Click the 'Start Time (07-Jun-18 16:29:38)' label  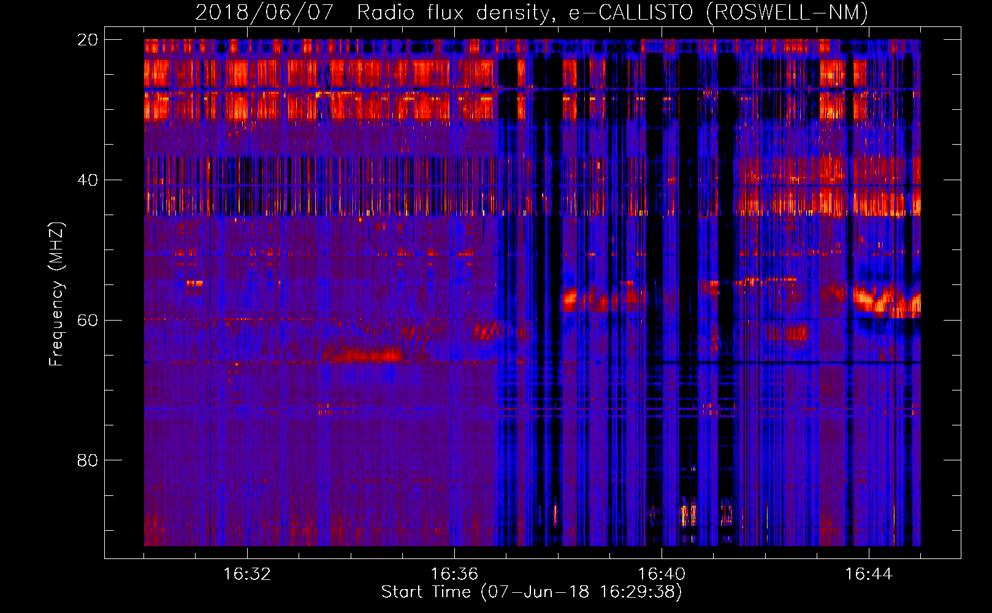point(532,592)
